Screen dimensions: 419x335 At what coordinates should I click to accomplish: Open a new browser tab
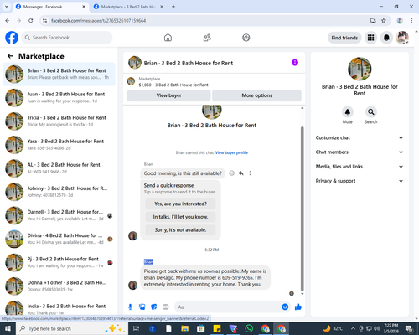[173, 7]
